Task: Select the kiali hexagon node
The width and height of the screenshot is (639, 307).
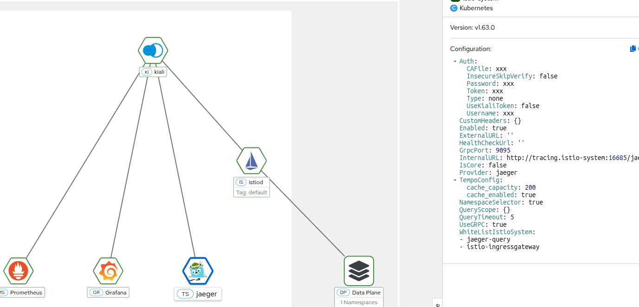Action: click(x=153, y=51)
